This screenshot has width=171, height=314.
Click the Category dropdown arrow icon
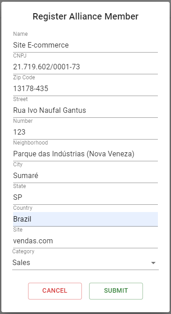[x=153, y=263]
